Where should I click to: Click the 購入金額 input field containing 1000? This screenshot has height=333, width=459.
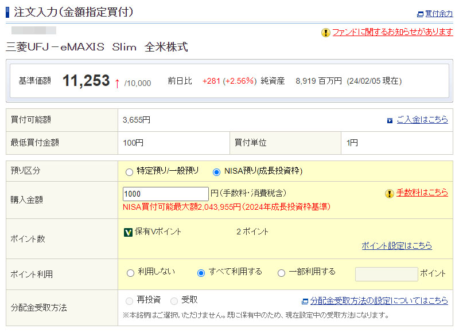point(165,194)
